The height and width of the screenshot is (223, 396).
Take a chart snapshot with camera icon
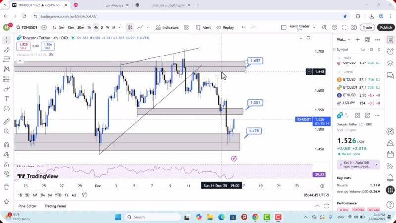[x=353, y=28]
